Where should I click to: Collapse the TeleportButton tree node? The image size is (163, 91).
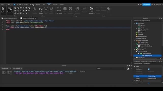139,54
